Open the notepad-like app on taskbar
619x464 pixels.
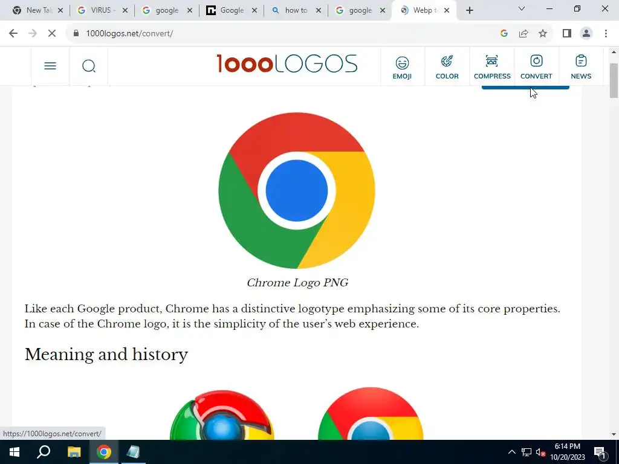pyautogui.click(x=133, y=452)
